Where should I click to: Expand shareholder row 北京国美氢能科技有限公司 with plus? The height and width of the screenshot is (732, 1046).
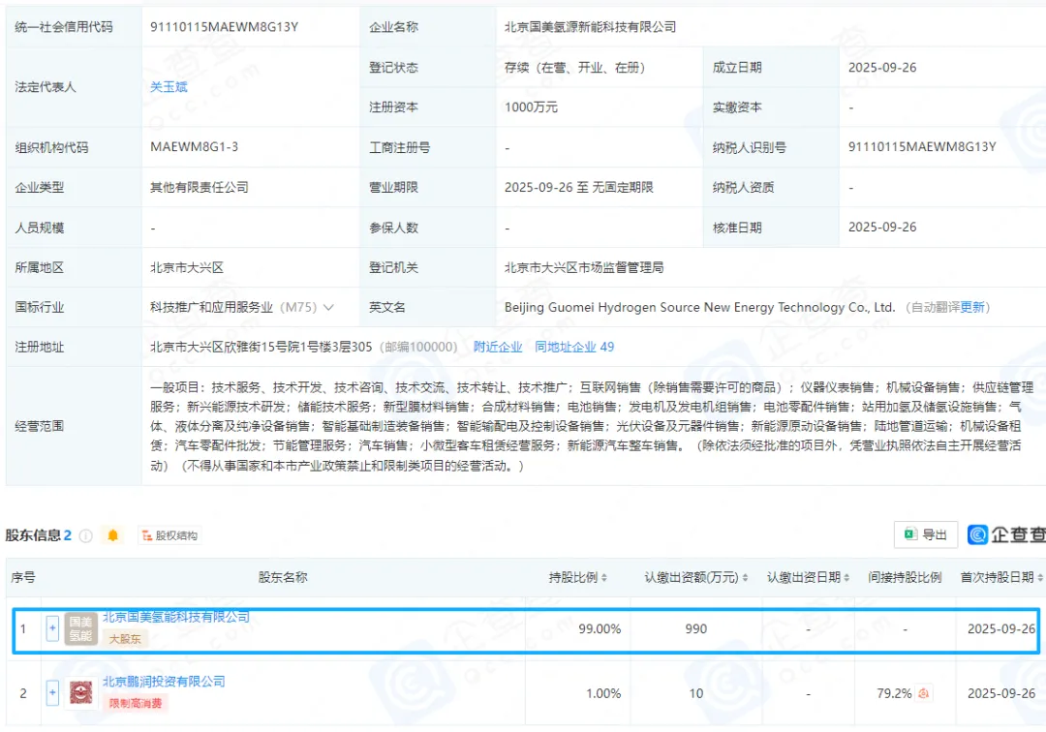coord(52,628)
